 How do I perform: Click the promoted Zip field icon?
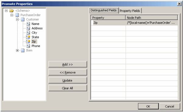pyautogui.click(x=28, y=41)
